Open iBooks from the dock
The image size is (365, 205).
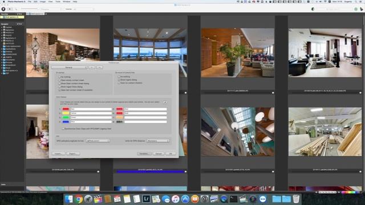pos(195,199)
